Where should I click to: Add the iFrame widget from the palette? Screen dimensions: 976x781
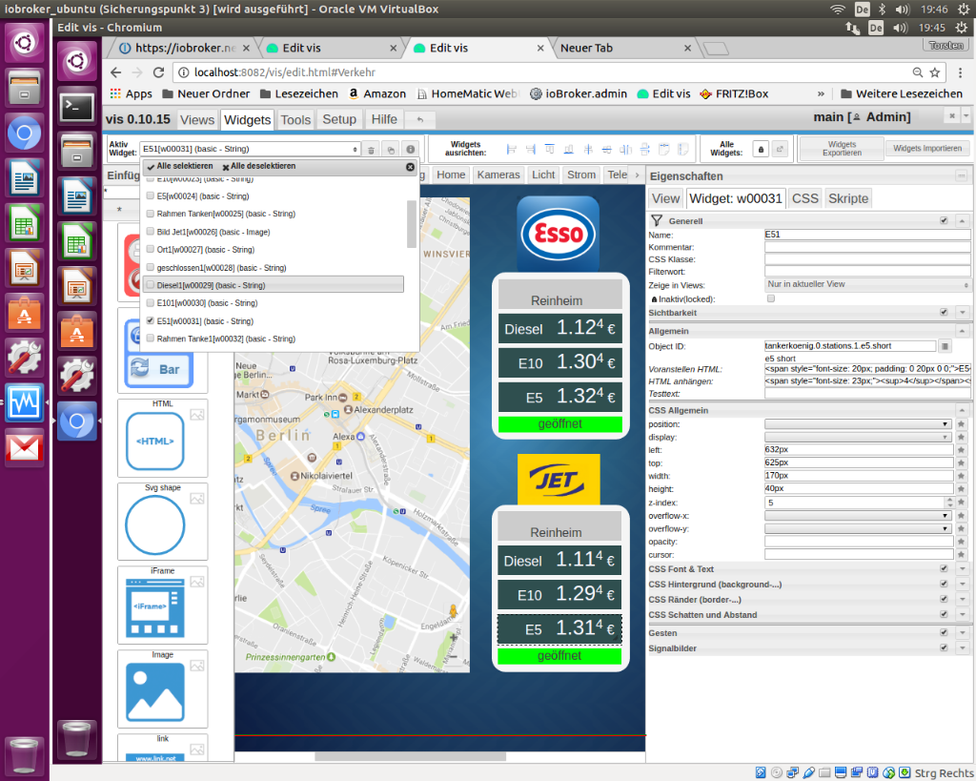tap(162, 605)
